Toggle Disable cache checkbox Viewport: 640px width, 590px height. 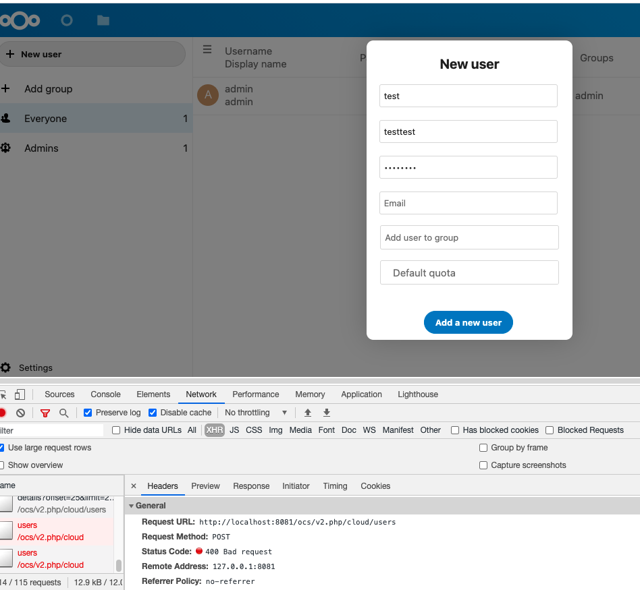pyautogui.click(x=153, y=413)
